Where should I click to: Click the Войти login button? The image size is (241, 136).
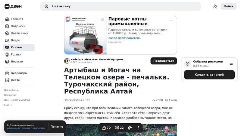click(x=229, y=6)
